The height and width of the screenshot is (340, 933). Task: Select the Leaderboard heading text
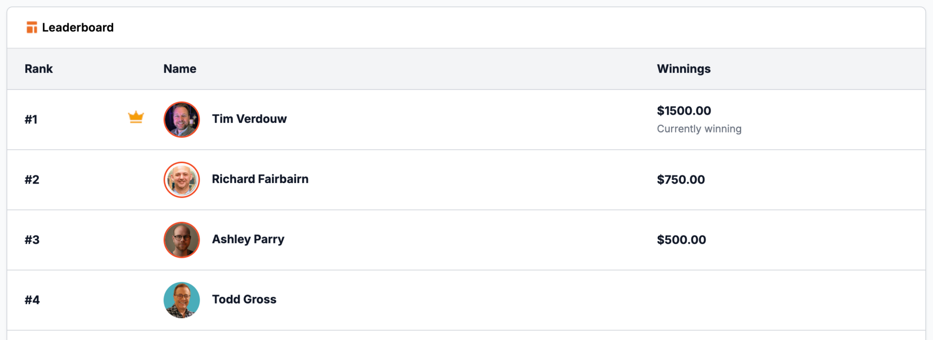tap(78, 28)
